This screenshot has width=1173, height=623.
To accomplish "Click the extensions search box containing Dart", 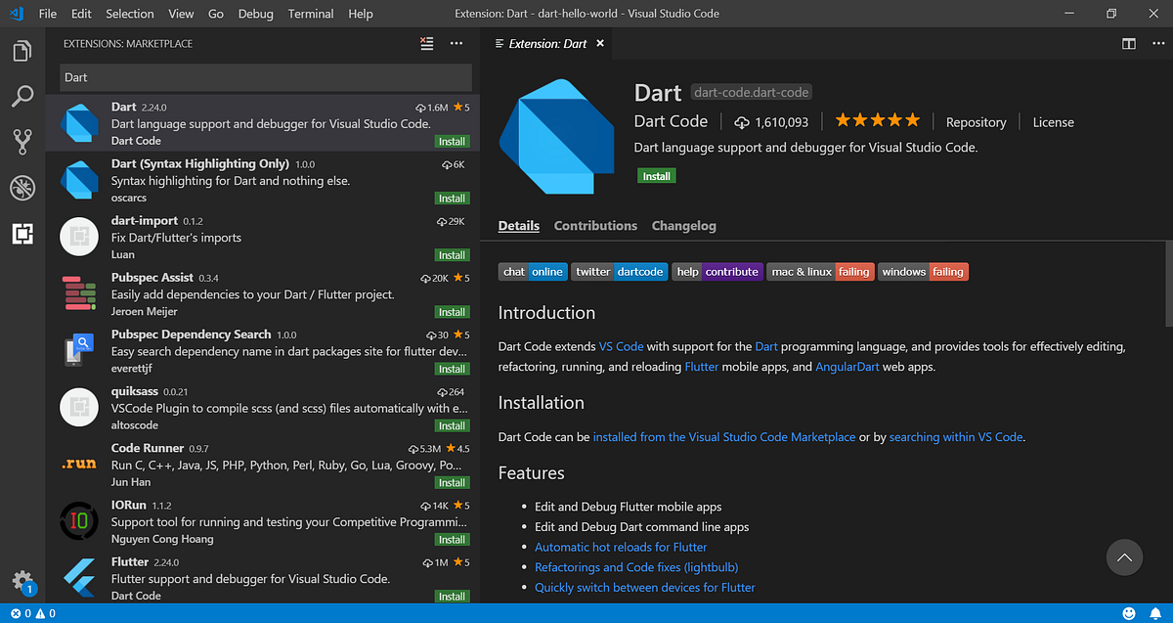I will click(264, 77).
